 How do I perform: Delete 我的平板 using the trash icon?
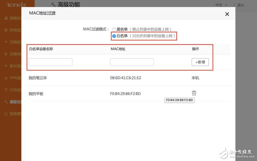tap(194, 93)
